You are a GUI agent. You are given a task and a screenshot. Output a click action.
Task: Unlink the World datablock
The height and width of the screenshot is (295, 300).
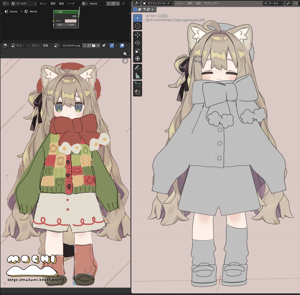[x=118, y=3]
